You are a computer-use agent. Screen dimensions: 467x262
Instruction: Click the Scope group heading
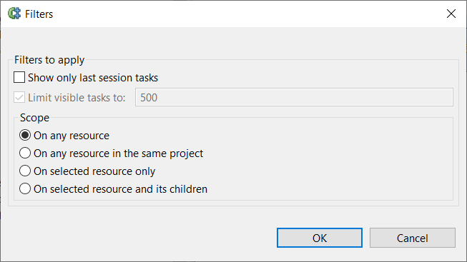coord(34,118)
